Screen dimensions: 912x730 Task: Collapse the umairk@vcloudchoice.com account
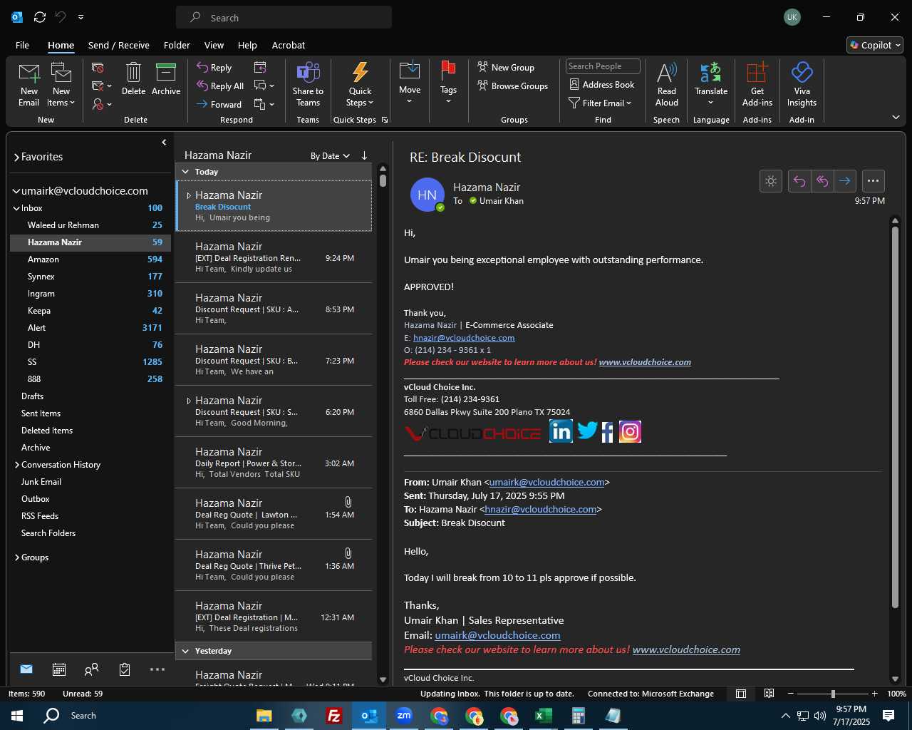point(16,191)
